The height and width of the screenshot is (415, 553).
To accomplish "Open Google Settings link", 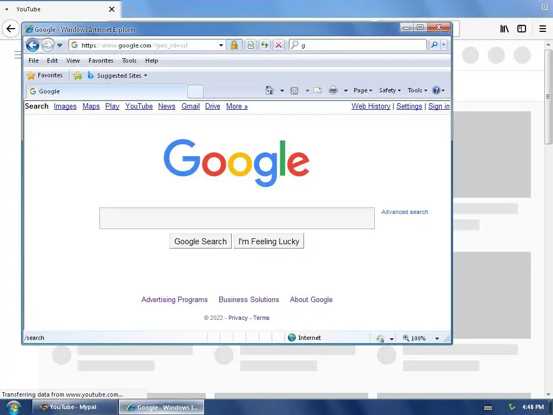I will (409, 106).
